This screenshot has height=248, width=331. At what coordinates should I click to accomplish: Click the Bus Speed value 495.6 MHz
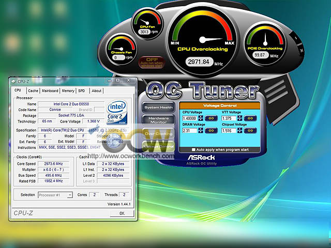pyautogui.click(x=53, y=175)
